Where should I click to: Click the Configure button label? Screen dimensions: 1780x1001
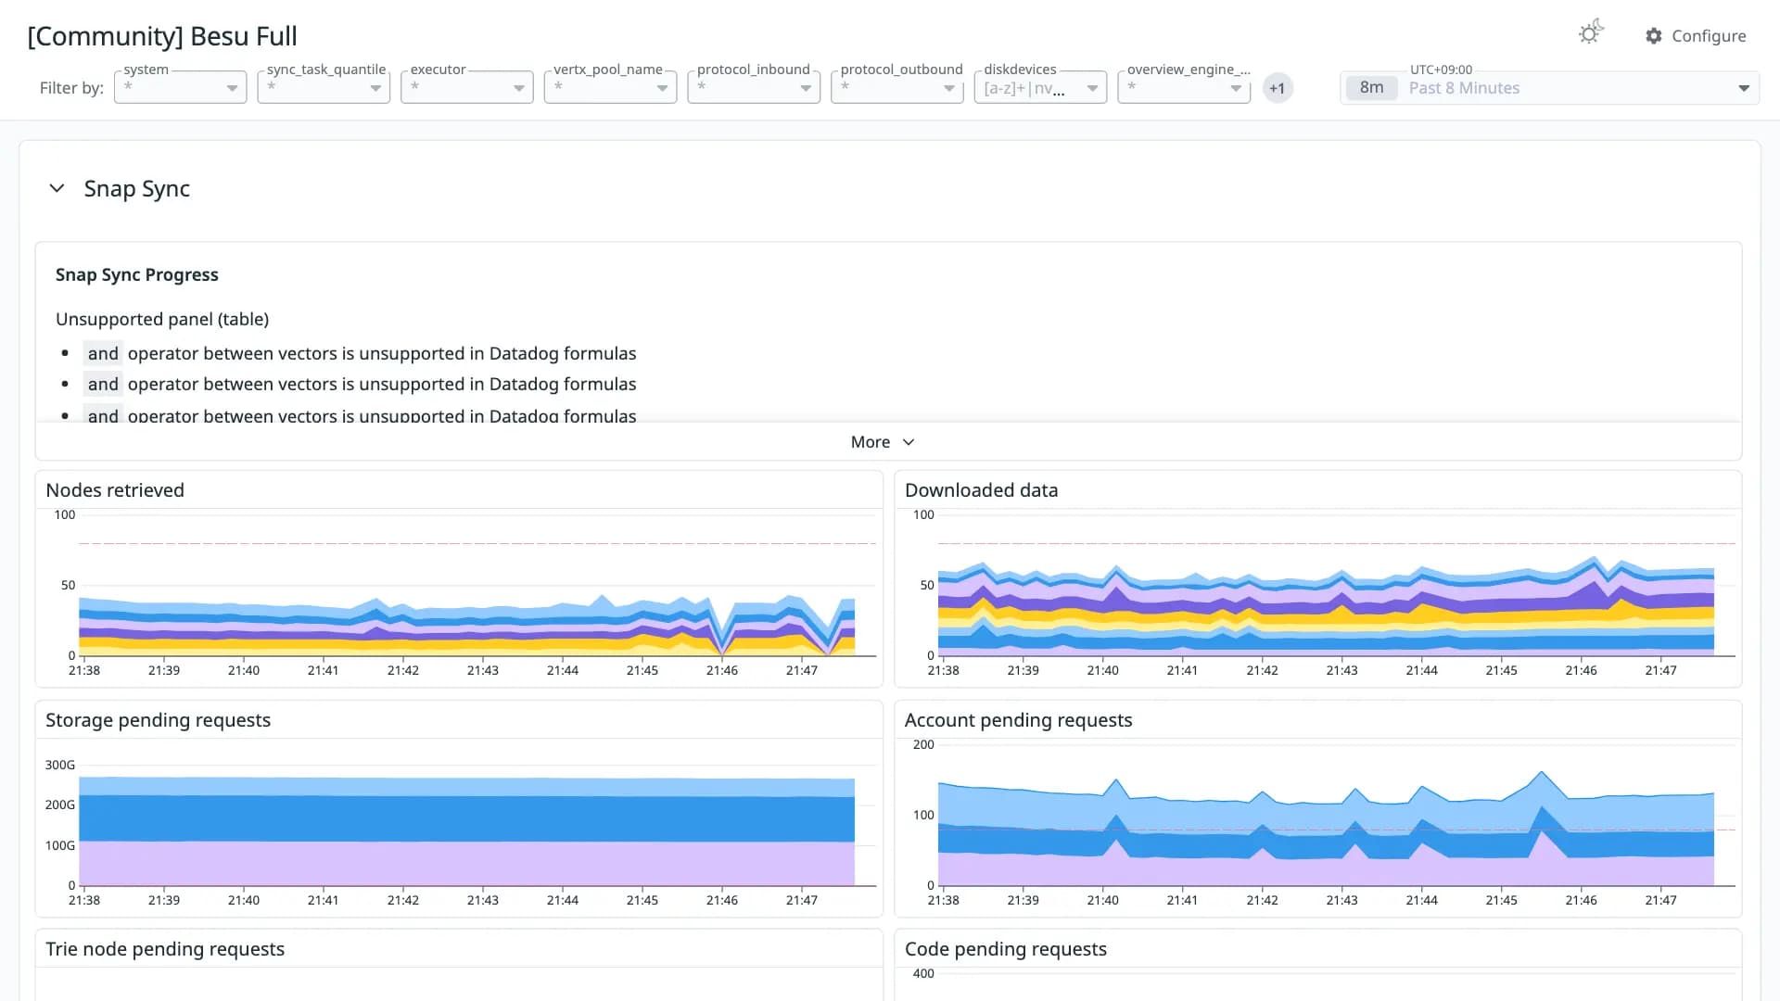1709,36
